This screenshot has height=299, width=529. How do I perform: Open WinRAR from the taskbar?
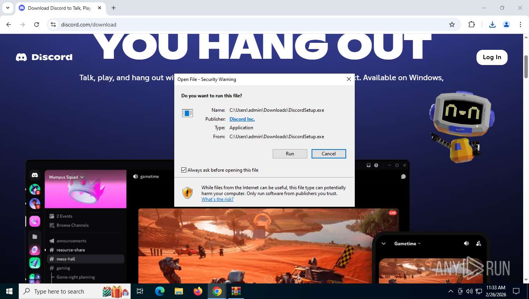(236, 291)
